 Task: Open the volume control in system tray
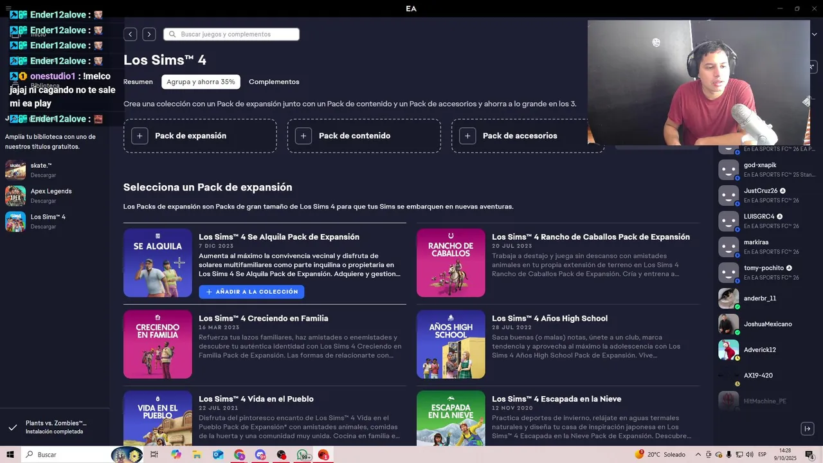[750, 455]
